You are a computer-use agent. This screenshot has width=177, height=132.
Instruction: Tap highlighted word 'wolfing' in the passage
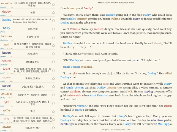(x=115, y=19)
